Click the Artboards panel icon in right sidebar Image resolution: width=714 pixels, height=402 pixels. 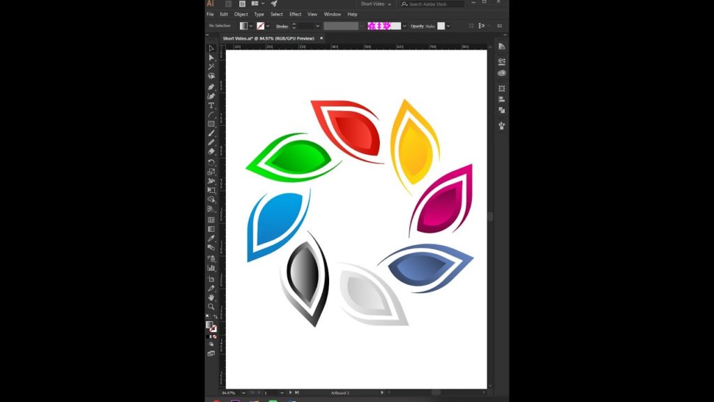(x=501, y=110)
